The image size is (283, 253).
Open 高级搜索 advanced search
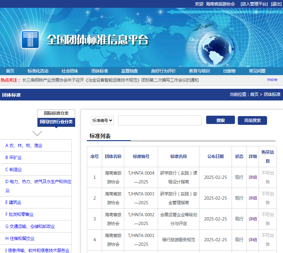click(252, 120)
